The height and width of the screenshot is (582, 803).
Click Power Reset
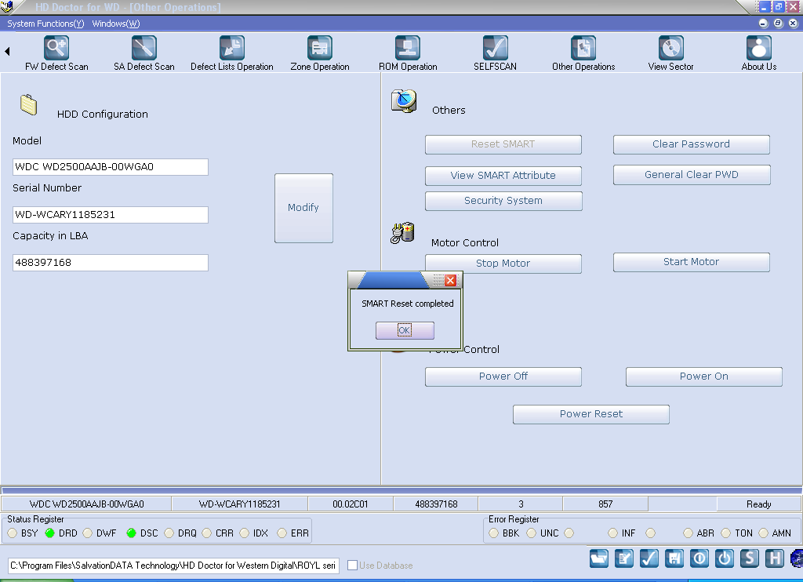[x=591, y=414]
